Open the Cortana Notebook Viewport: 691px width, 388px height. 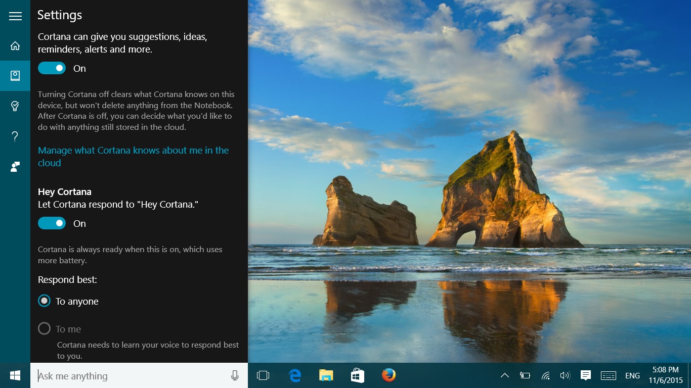[x=15, y=76]
